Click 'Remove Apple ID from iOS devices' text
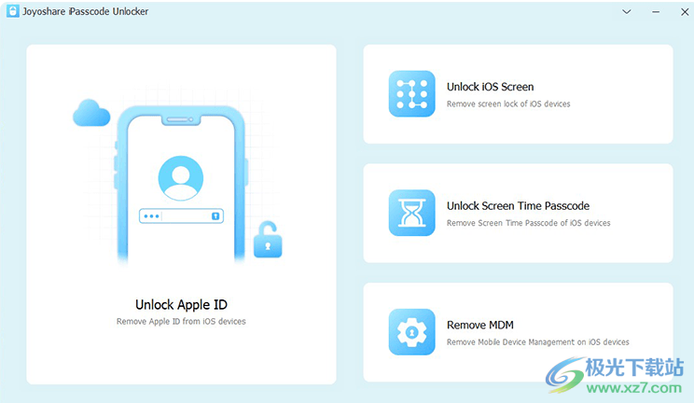The height and width of the screenshot is (403, 694). click(181, 322)
